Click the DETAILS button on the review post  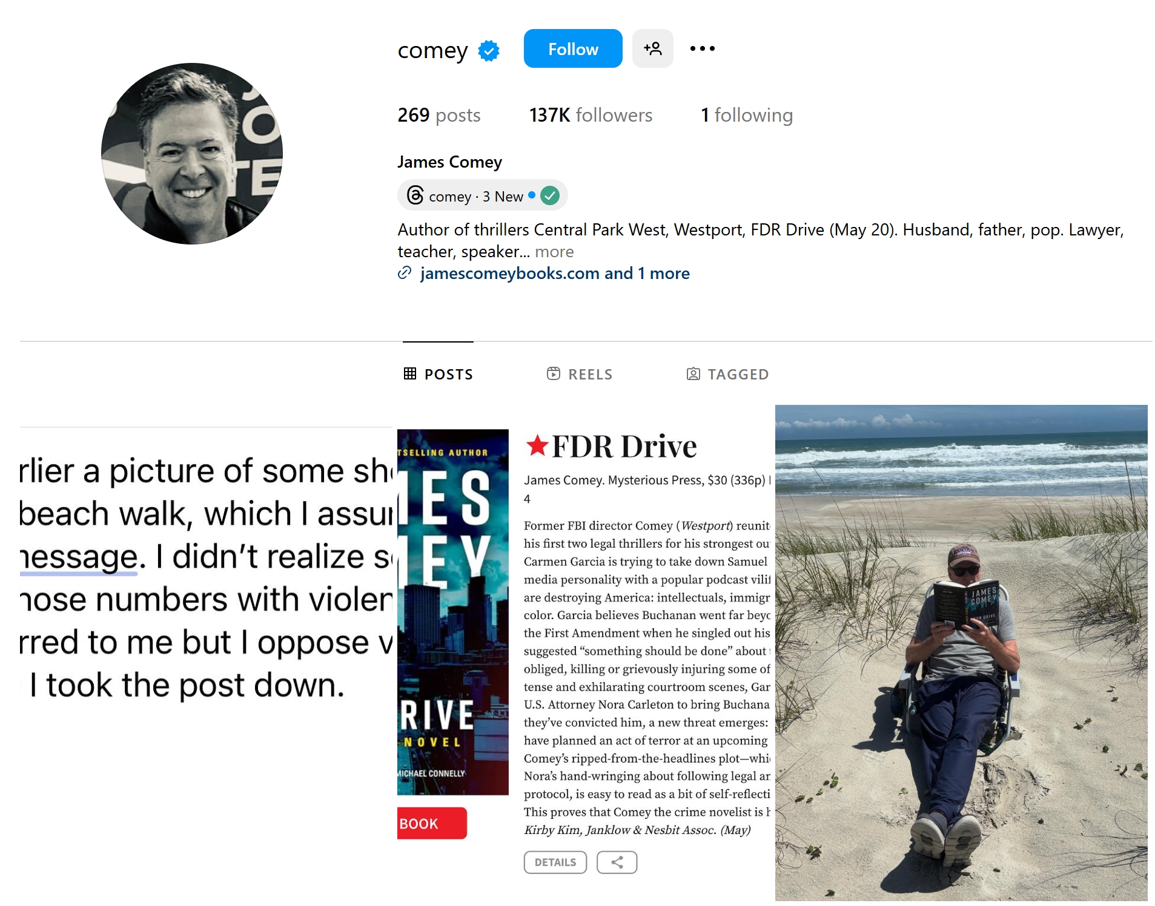coord(554,862)
